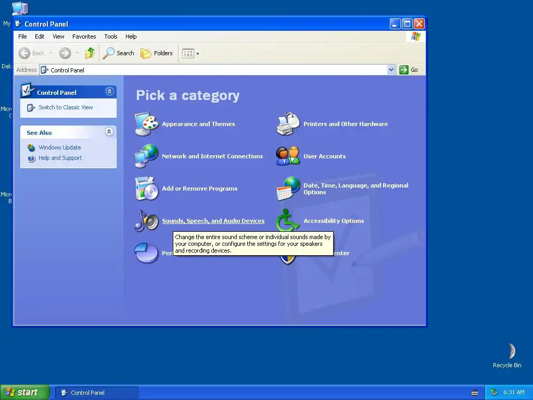This screenshot has width=533, height=400.
Task: Open the Favorites menu
Action: pos(84,36)
